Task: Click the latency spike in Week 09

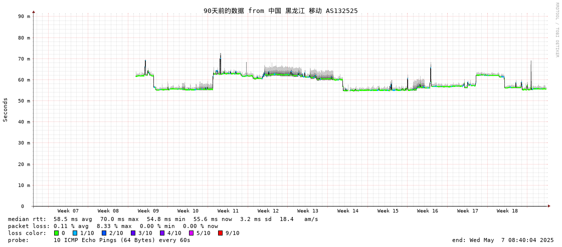Action: 145,67
